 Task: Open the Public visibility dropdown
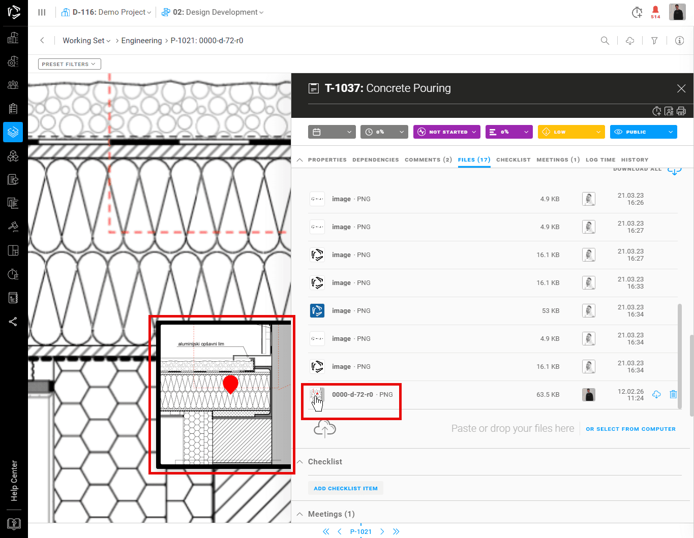(x=643, y=132)
